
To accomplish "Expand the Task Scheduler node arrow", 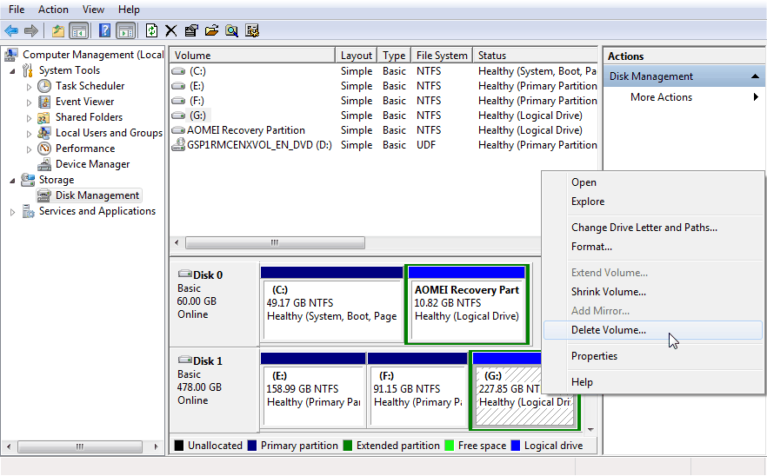I will pyautogui.click(x=29, y=87).
